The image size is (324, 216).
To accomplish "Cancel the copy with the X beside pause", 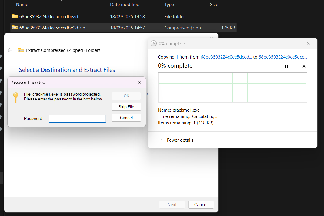I will click(x=304, y=66).
